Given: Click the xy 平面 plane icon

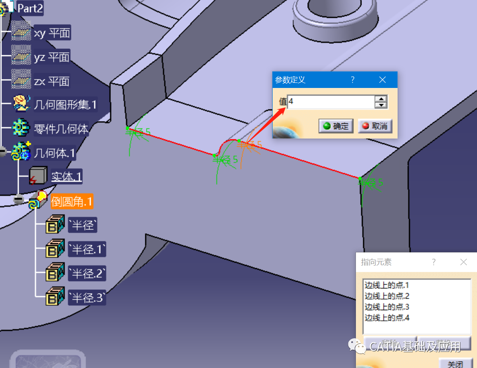Looking at the screenshot, I should (x=21, y=31).
